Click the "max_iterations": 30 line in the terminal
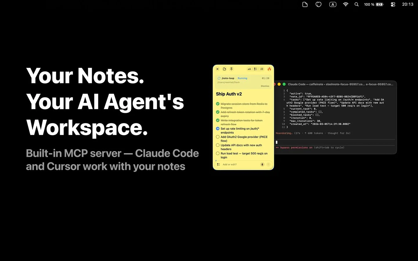The width and height of the screenshot is (418, 261). click(x=305, y=121)
